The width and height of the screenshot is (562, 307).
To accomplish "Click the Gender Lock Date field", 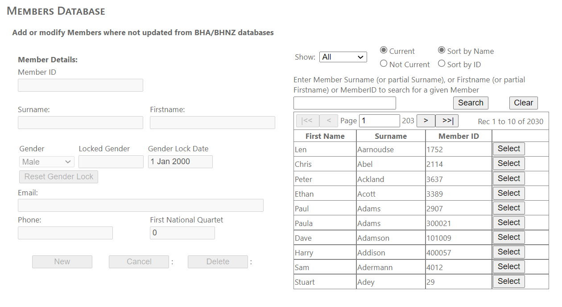I will click(x=180, y=162).
